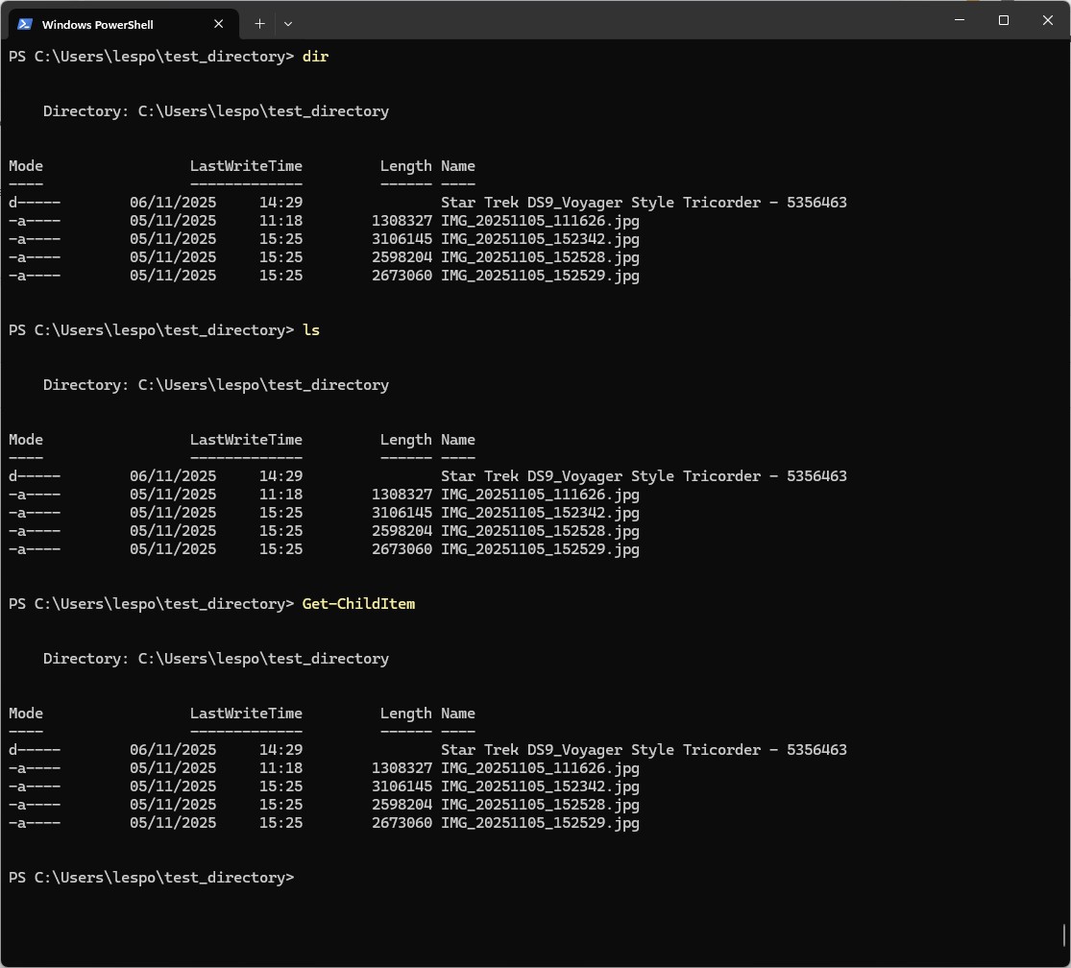Screen dimensions: 1071x968
Task: Click the file name IMG_20251105_152342.jpg
Action: 540,239
